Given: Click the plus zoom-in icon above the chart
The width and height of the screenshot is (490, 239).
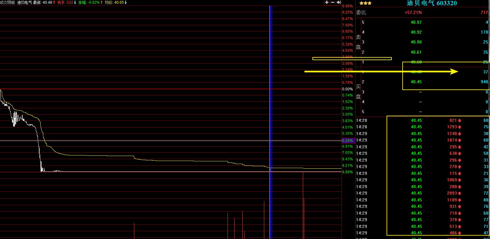Looking at the screenshot, I should tap(327, 2).
